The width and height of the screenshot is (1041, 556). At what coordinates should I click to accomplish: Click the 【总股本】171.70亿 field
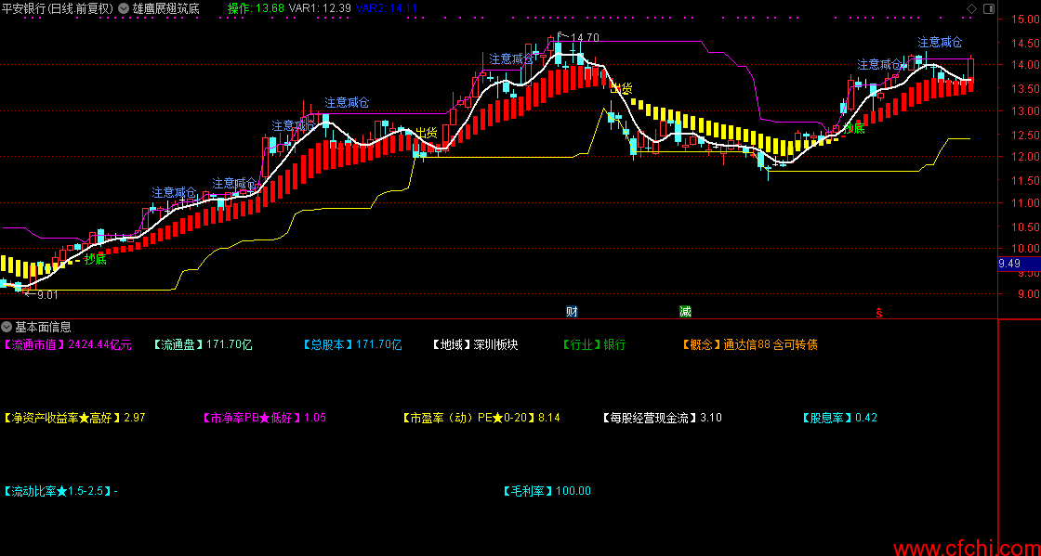tap(352, 344)
